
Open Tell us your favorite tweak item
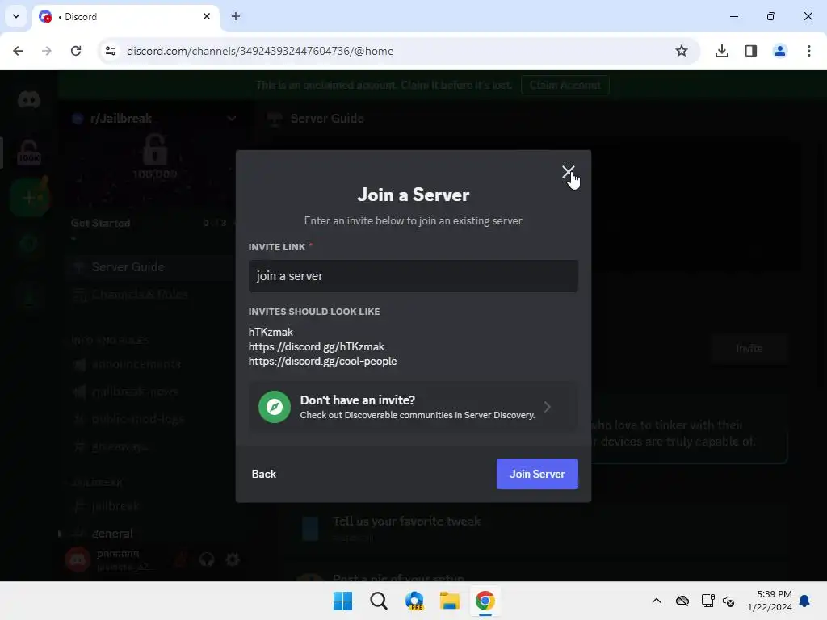coord(406,522)
